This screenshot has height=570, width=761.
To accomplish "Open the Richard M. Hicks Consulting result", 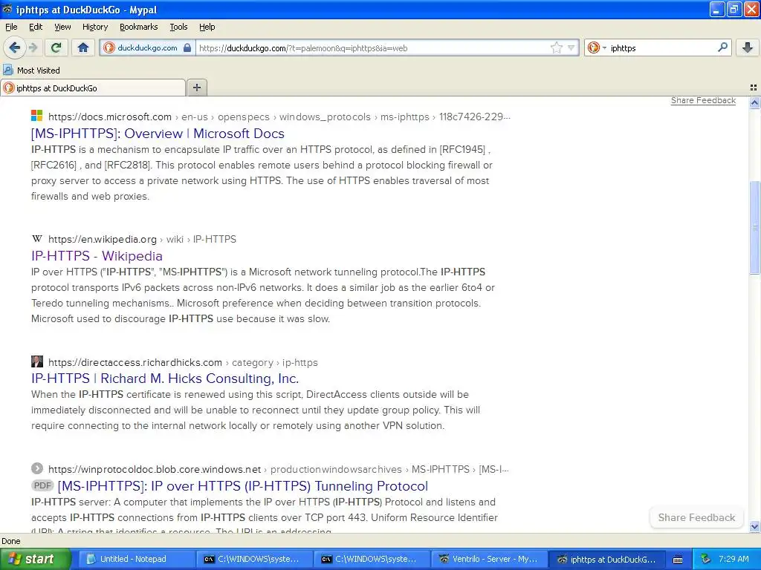I will [165, 378].
